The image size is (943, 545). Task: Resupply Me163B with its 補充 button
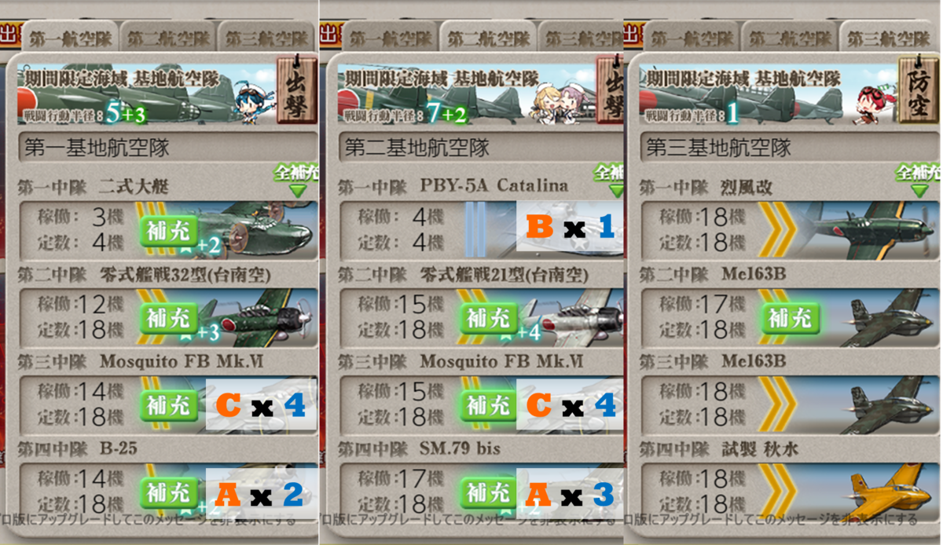(790, 318)
